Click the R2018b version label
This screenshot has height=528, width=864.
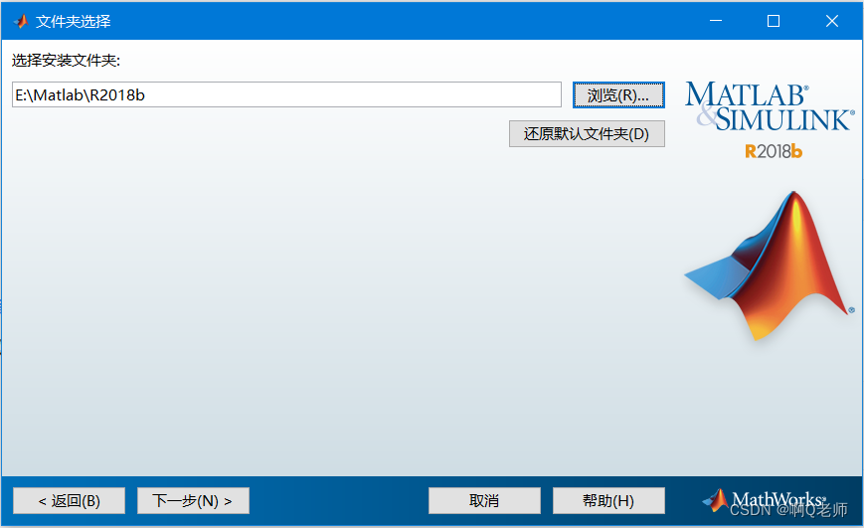pyautogui.click(x=774, y=151)
